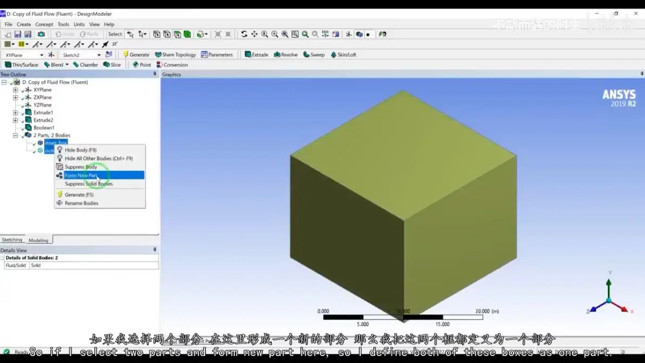This screenshot has width=645, height=363.
Task: Activate the Rotate view icon
Action: [x=245, y=34]
